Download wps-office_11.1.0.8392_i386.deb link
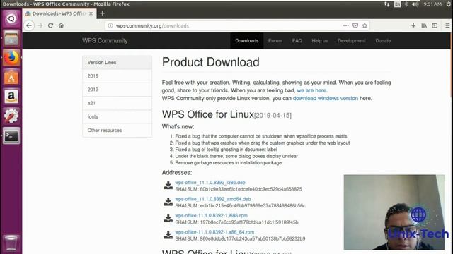453x254 pixels. [210, 183]
